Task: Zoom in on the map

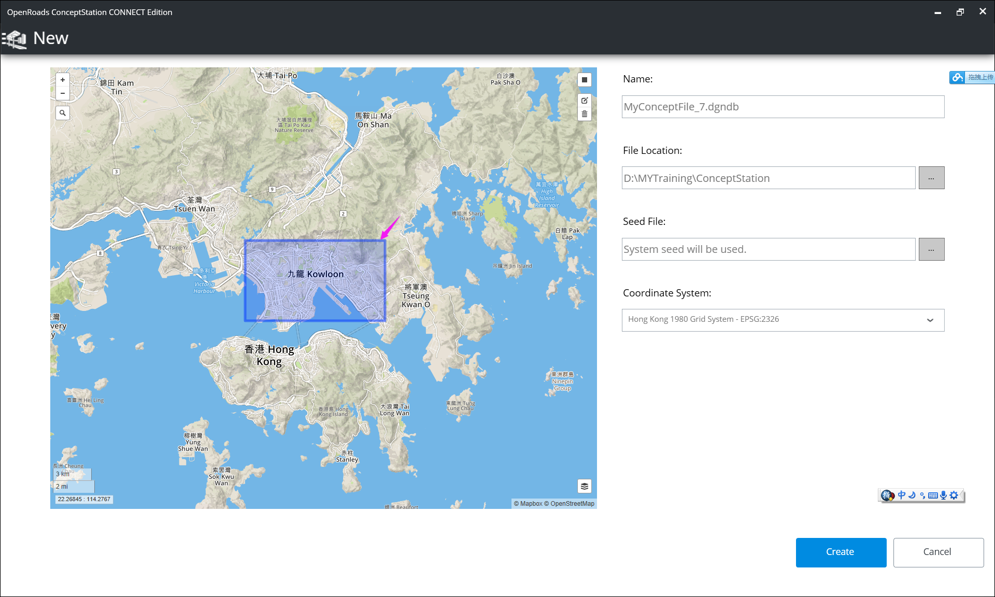Action: [63, 80]
